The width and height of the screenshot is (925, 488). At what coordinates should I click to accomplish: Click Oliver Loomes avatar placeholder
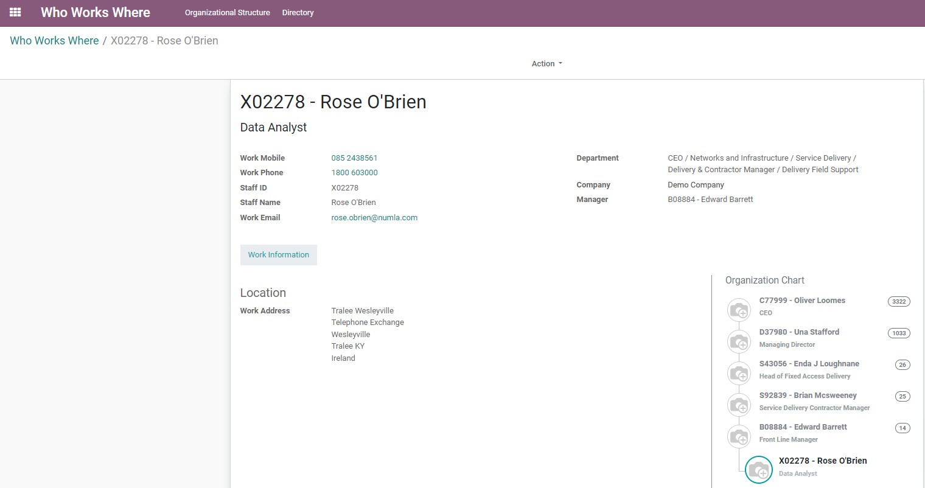739,310
